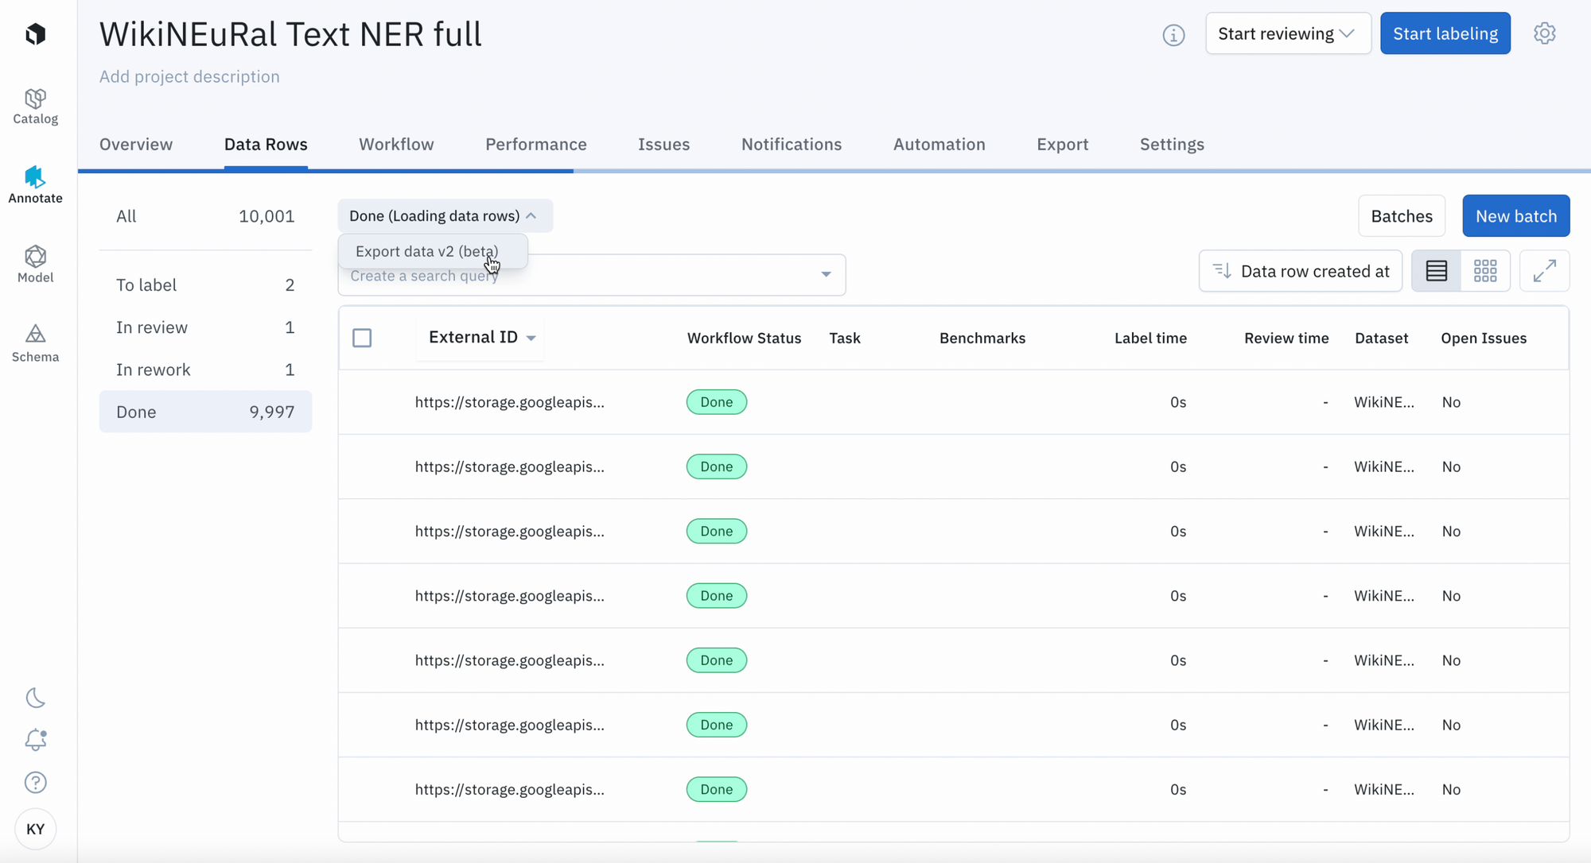This screenshot has width=1591, height=863.
Task: Open the help question mark icon
Action: 35,783
